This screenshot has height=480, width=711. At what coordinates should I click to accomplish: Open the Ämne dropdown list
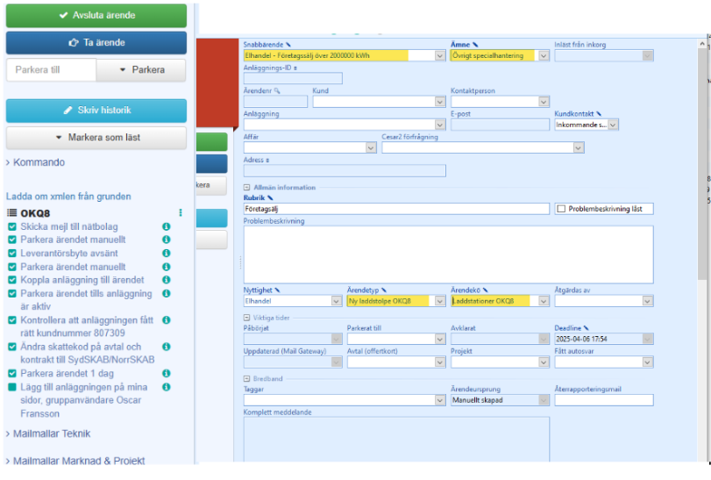[544, 55]
